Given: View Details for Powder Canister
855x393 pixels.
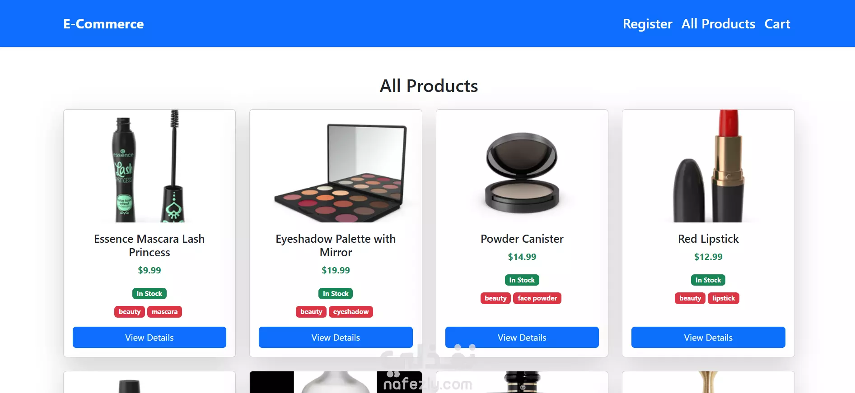Looking at the screenshot, I should pyautogui.click(x=522, y=338).
